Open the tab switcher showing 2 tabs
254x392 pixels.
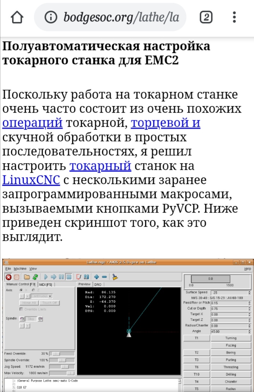[206, 17]
